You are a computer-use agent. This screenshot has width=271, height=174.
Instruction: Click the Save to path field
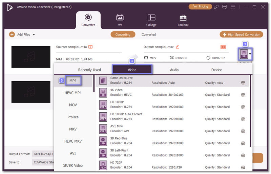(43, 162)
